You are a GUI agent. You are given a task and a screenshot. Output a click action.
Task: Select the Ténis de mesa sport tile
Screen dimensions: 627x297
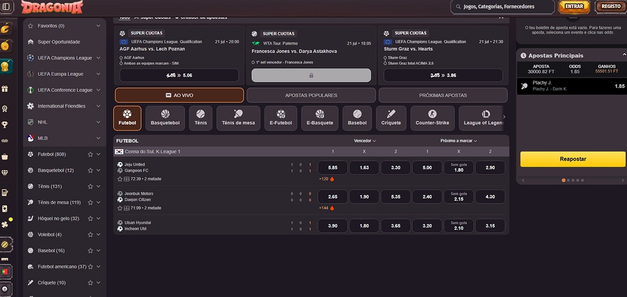[238, 118]
